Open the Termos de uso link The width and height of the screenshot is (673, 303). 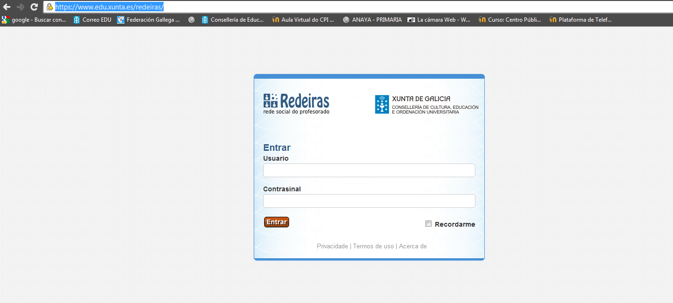click(x=373, y=246)
